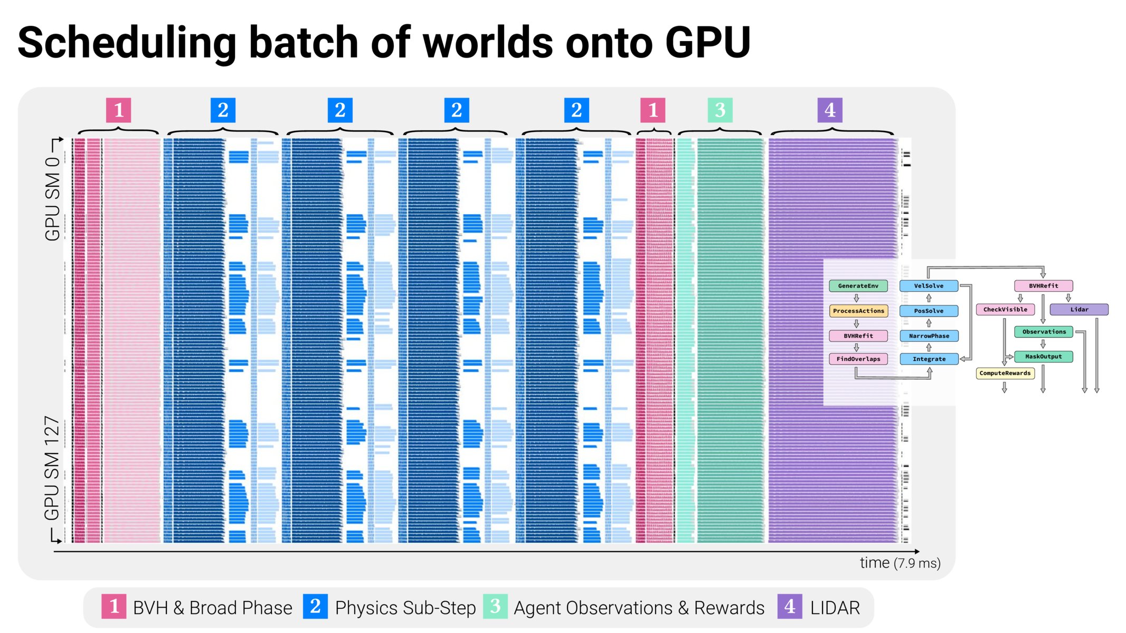Image resolution: width=1126 pixels, height=633 pixels.
Task: Click the first pink 1 badge above timeline
Action: 118,110
